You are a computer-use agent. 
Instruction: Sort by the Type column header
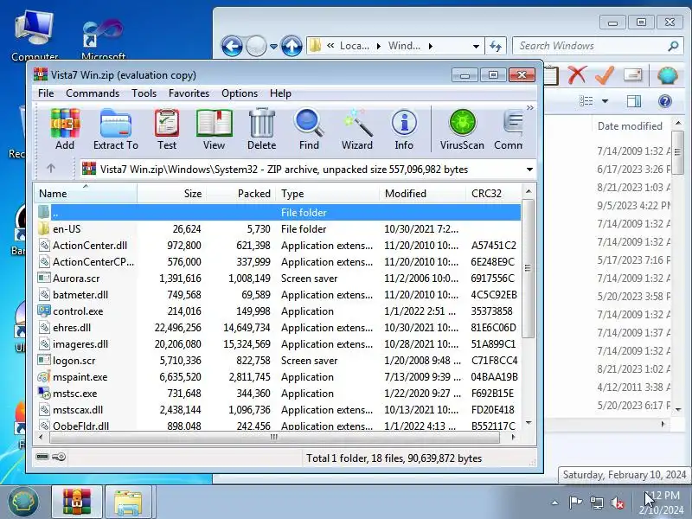(328, 193)
